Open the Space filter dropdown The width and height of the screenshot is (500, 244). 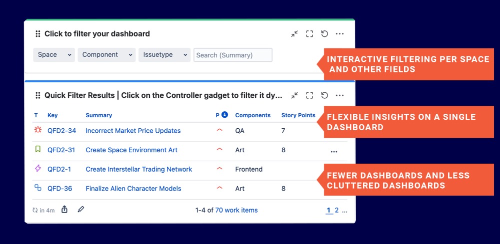click(54, 55)
